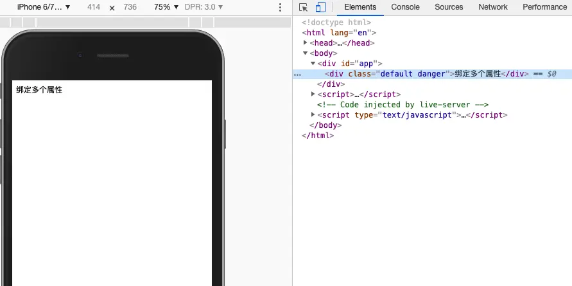The width and height of the screenshot is (572, 286).
Task: Collapse the div id="app" node
Action: pyautogui.click(x=313, y=64)
